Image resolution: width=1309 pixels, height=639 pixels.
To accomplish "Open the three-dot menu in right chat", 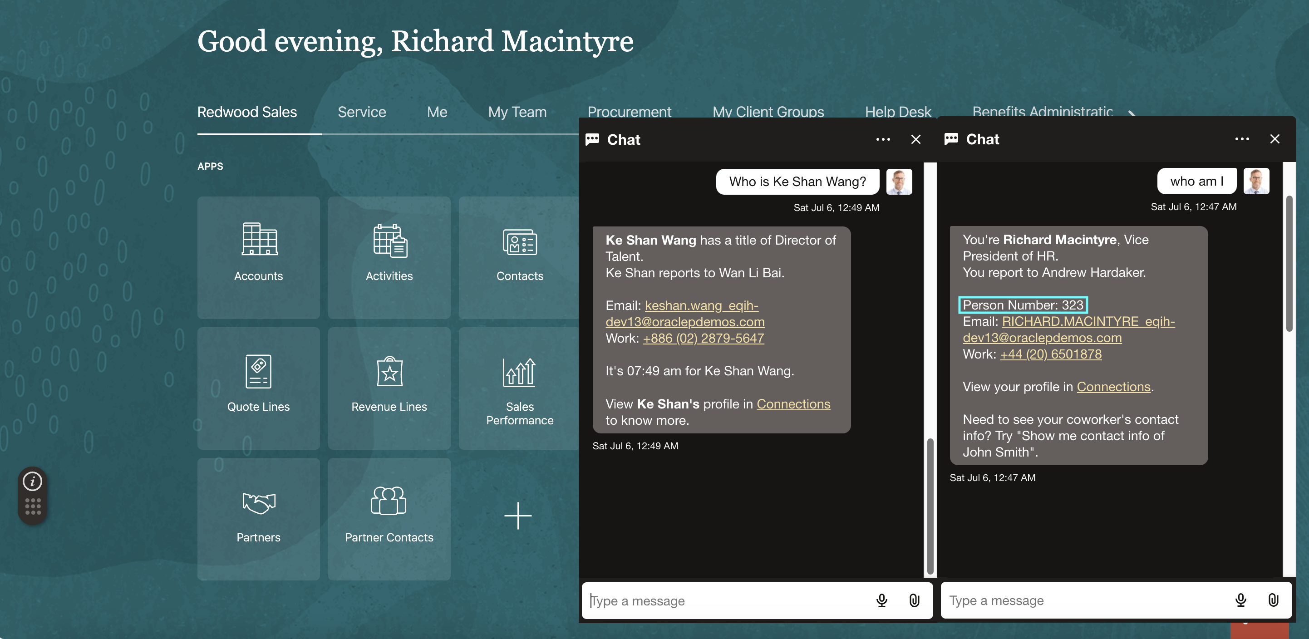I will coord(1241,139).
